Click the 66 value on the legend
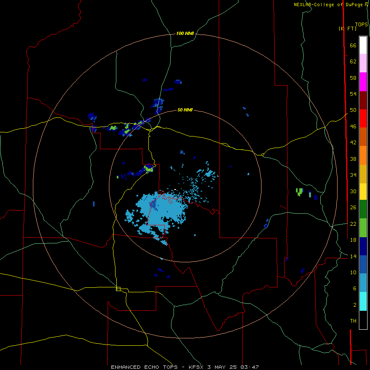 click(x=353, y=45)
